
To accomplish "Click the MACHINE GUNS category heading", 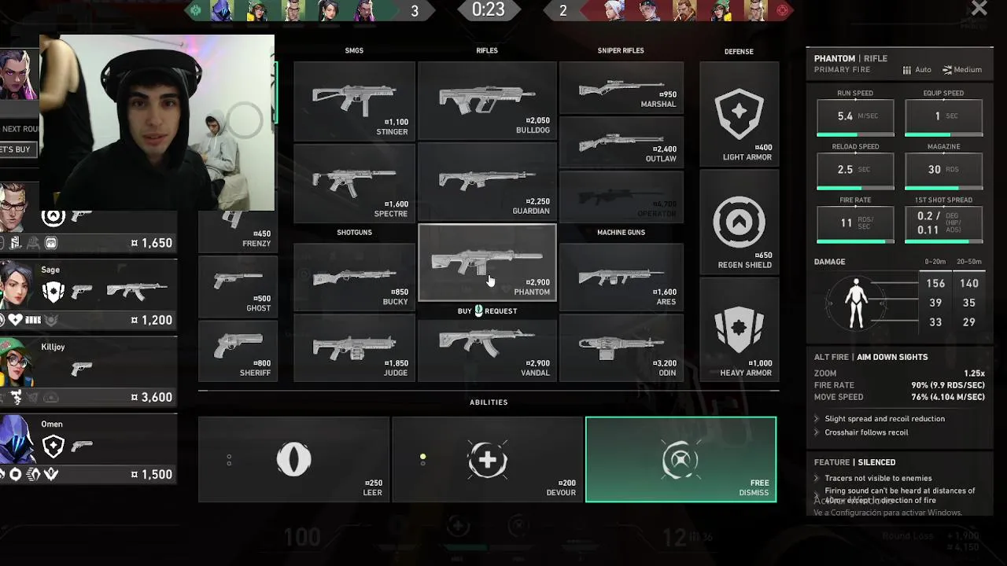I will (621, 233).
